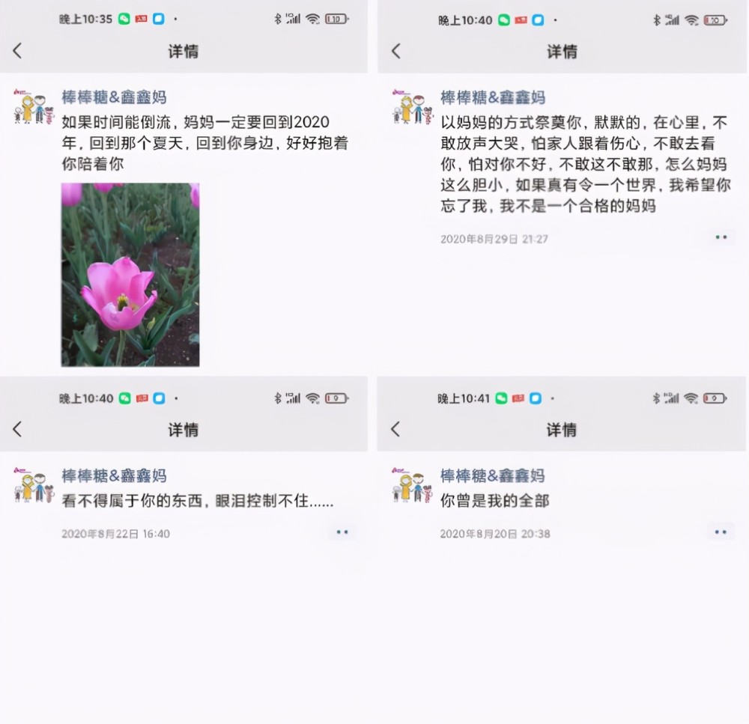Image resolution: width=749 pixels, height=724 pixels.
Task: Go back from the 10:35 detail screen
Action: 17,51
